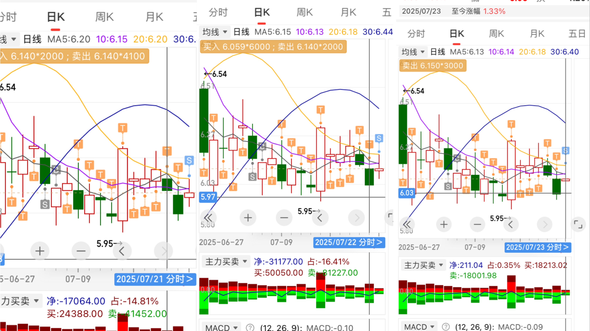The width and height of the screenshot is (590, 331).
Task: Click trade label ending 卖出 6.140*4100
Action: [74, 56]
